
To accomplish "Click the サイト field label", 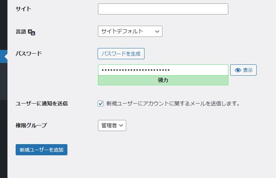I will [23, 9].
